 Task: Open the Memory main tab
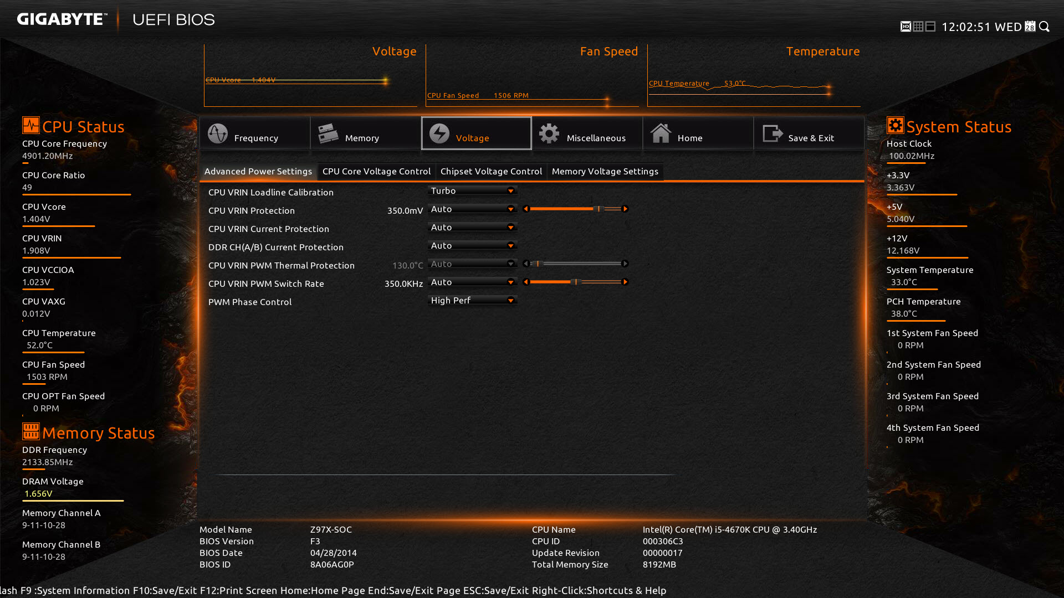pos(366,133)
